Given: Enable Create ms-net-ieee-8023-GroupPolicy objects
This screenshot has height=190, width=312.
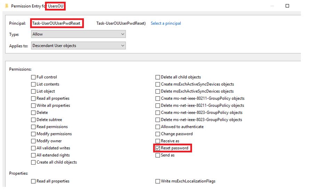Looking at the screenshot, I should tap(158, 112).
